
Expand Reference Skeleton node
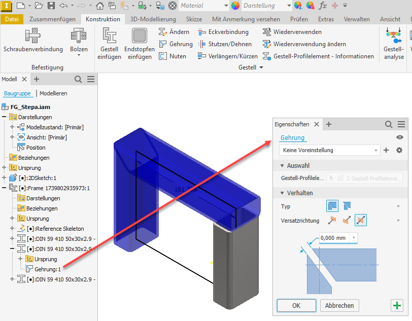click(x=12, y=228)
